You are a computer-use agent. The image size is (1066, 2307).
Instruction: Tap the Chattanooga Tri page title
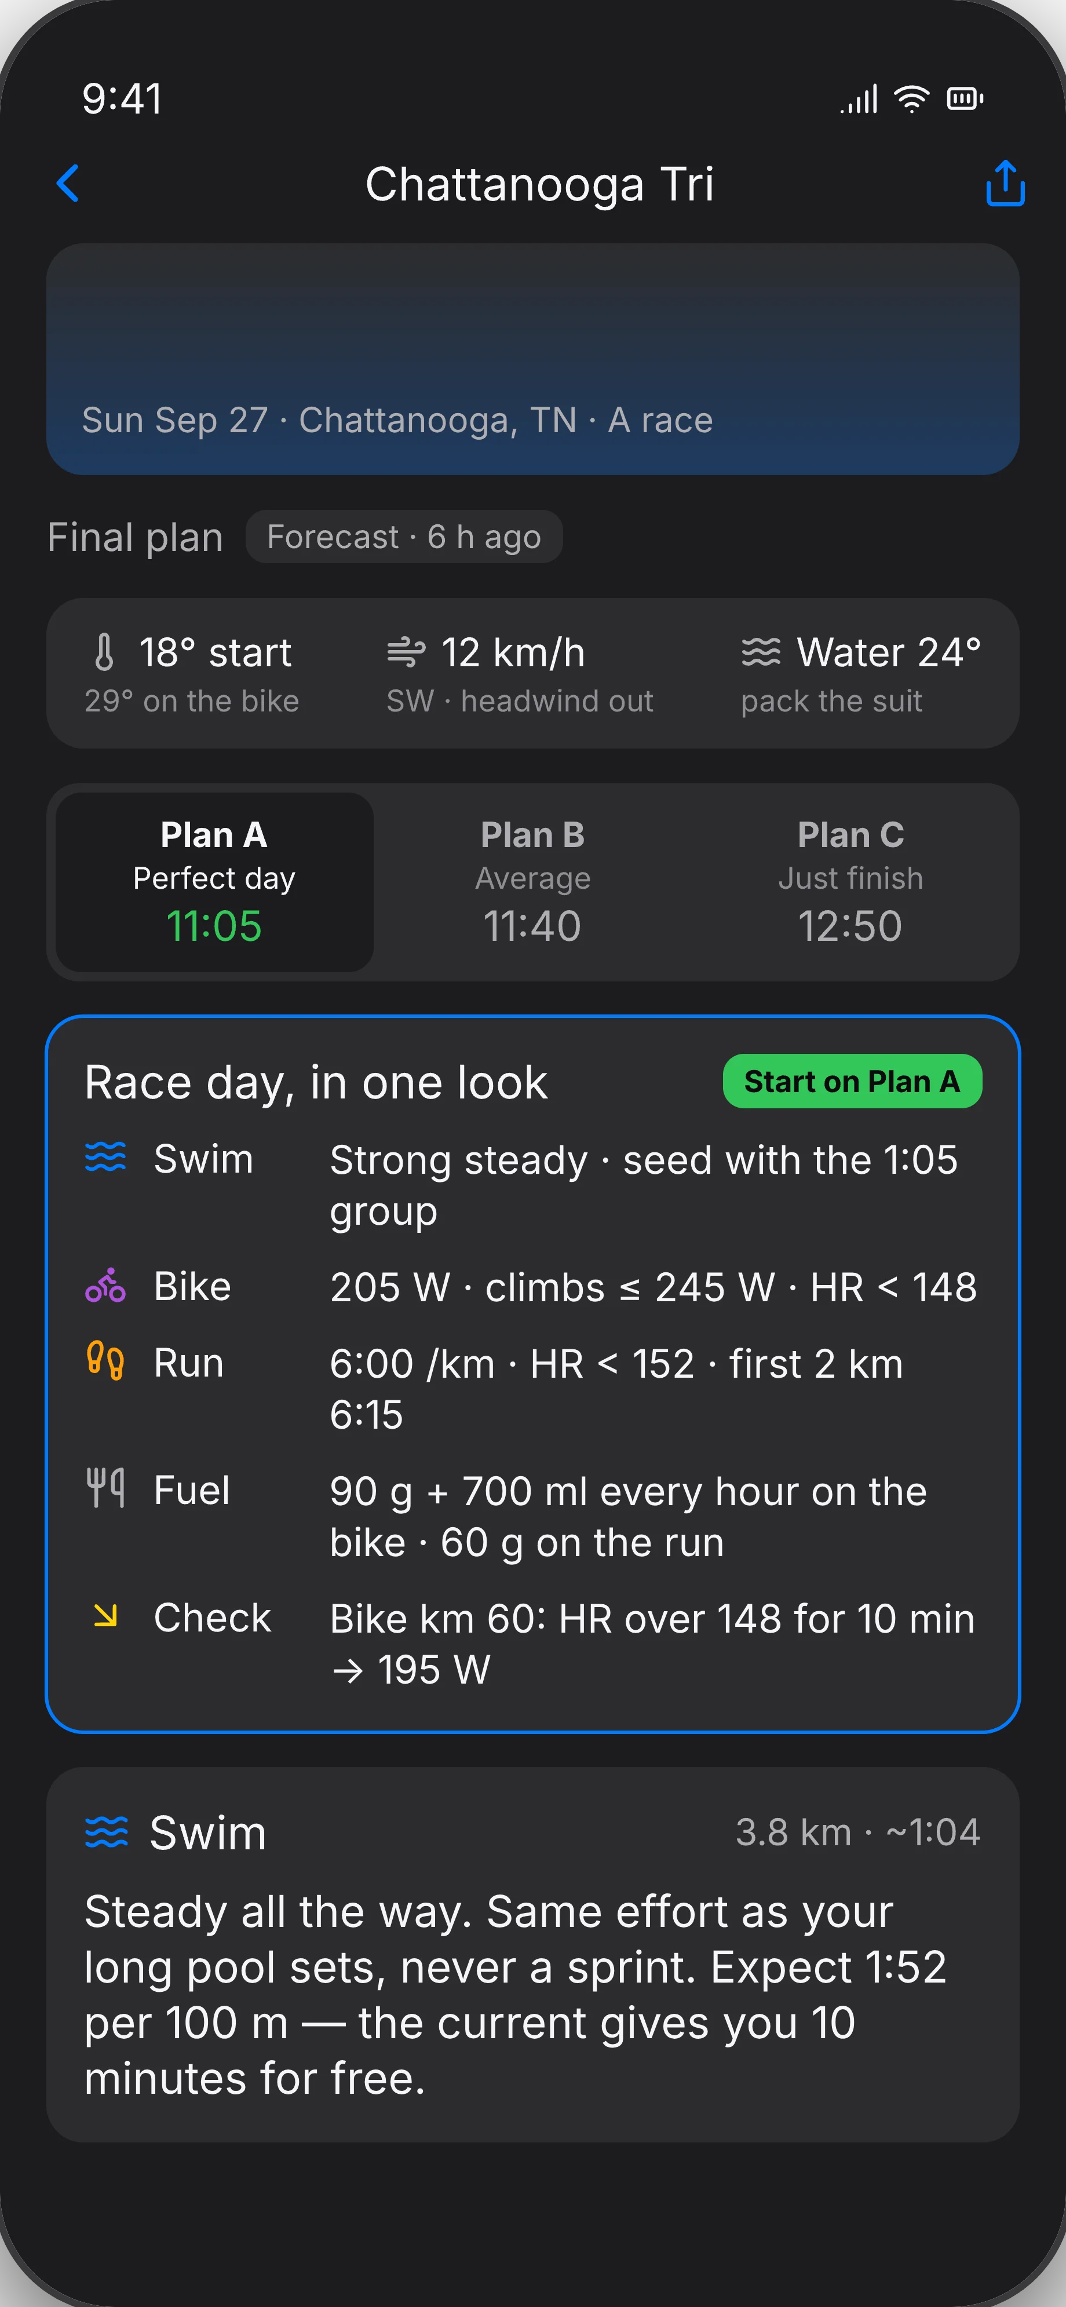pyautogui.click(x=539, y=184)
